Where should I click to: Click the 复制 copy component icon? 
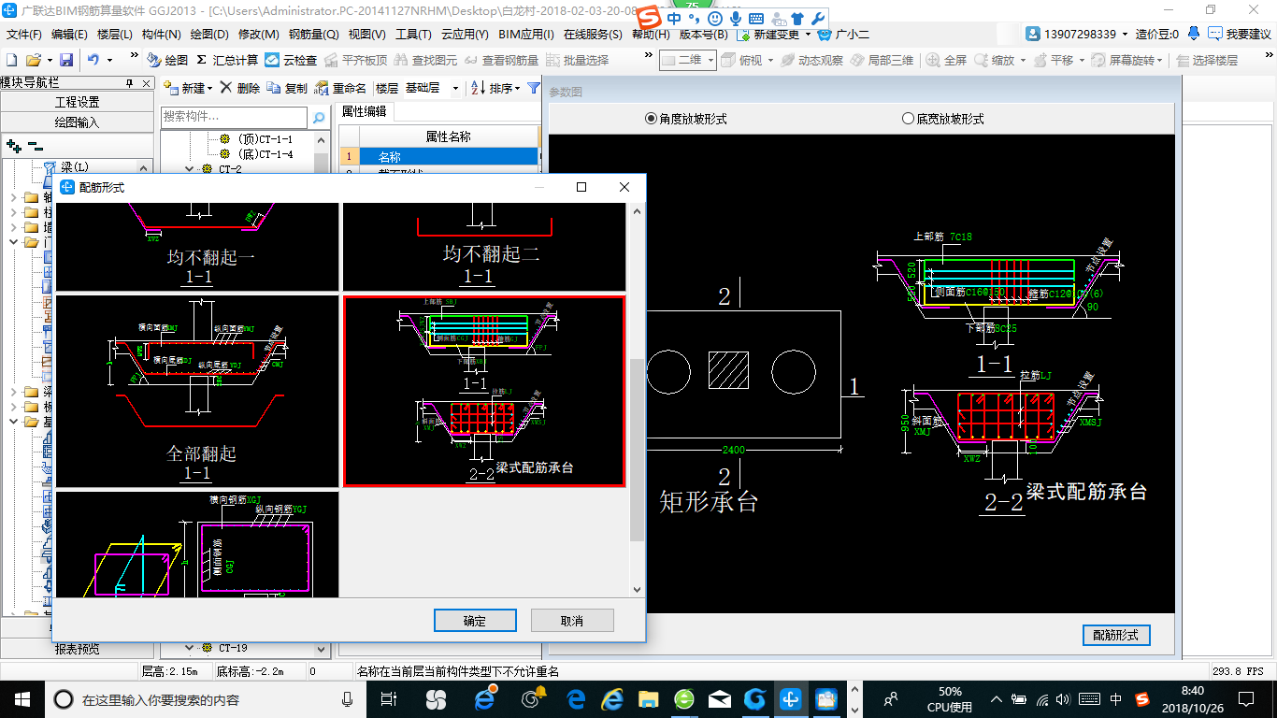point(273,88)
